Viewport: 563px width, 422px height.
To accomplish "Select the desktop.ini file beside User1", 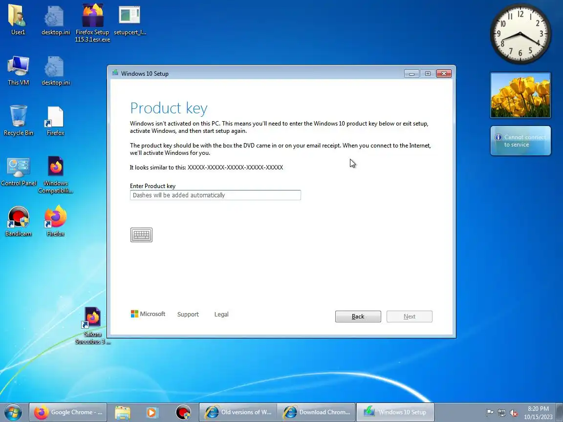I will pyautogui.click(x=55, y=20).
